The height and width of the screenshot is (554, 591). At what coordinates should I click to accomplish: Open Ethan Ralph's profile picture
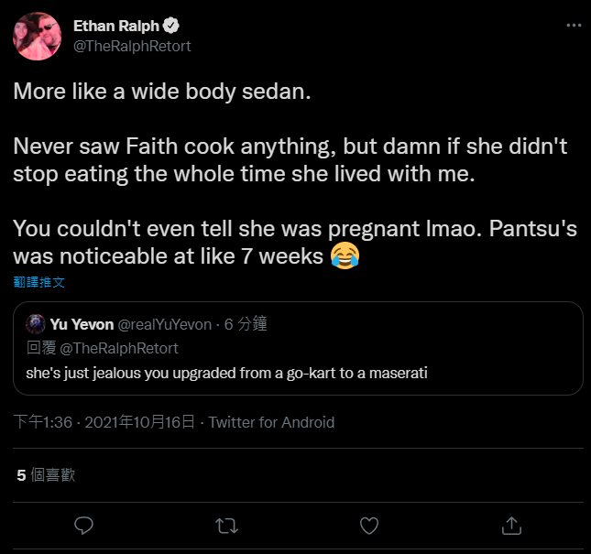click(37, 36)
